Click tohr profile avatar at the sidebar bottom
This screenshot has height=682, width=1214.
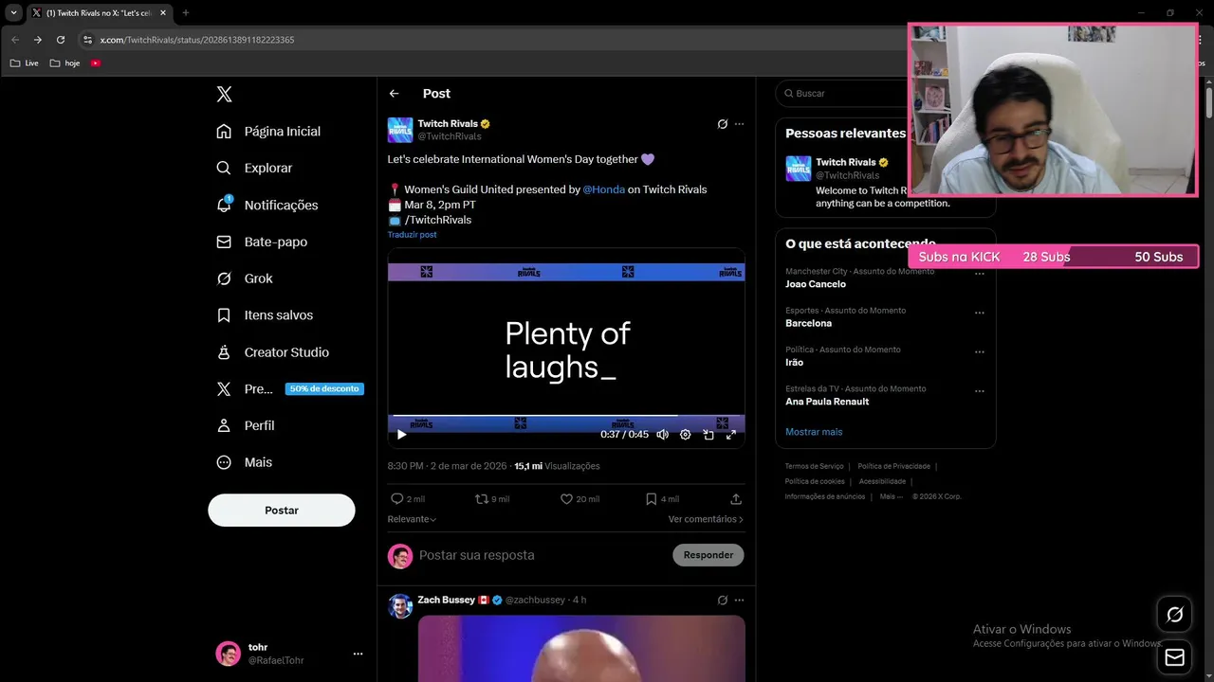point(228,654)
